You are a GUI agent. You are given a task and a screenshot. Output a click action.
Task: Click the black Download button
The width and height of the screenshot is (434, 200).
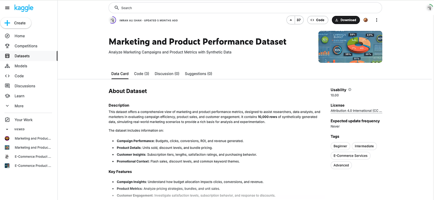click(x=346, y=20)
